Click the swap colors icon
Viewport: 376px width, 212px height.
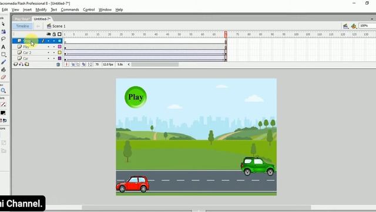(x=5, y=120)
